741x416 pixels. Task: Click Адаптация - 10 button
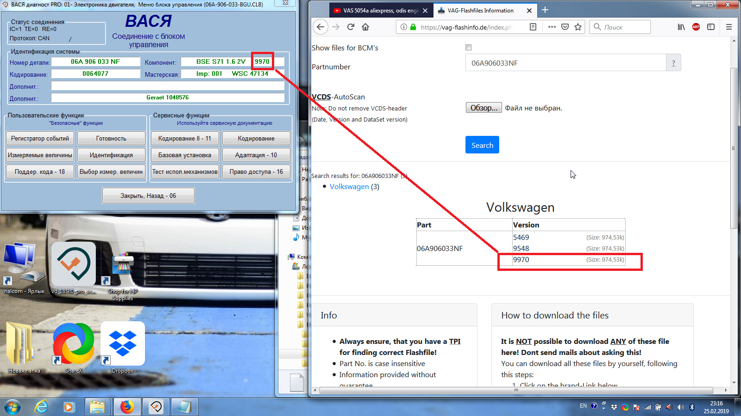(256, 155)
